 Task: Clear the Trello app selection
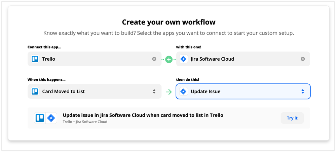point(154,59)
